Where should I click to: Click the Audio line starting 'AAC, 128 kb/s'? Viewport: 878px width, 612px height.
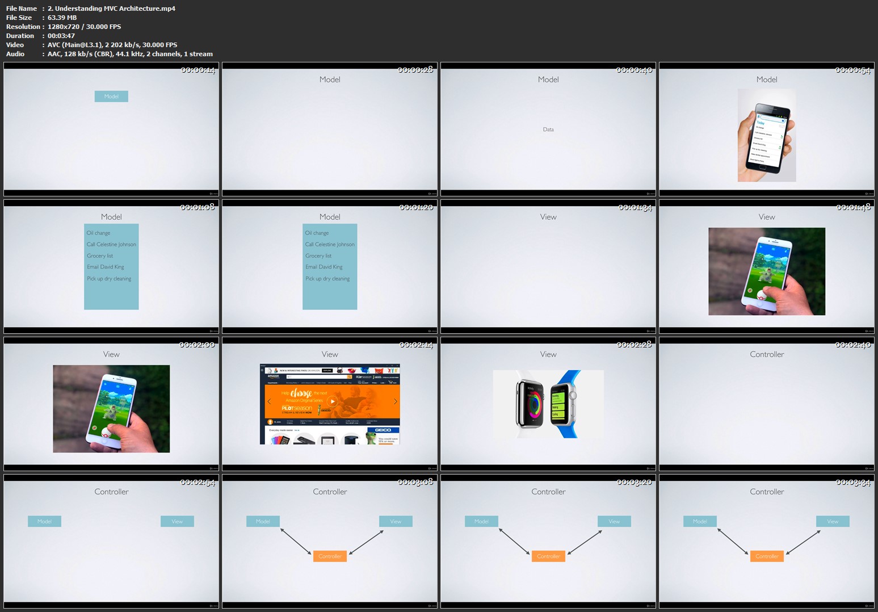coord(130,54)
